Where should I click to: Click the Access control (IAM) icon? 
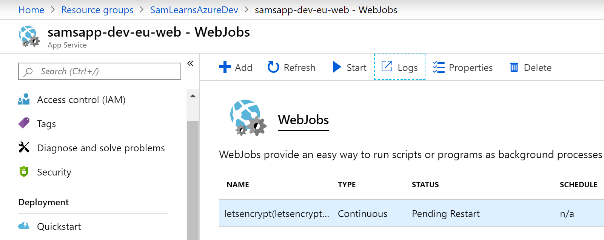(x=24, y=100)
